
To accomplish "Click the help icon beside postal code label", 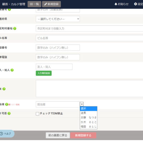I will pos(9,10).
